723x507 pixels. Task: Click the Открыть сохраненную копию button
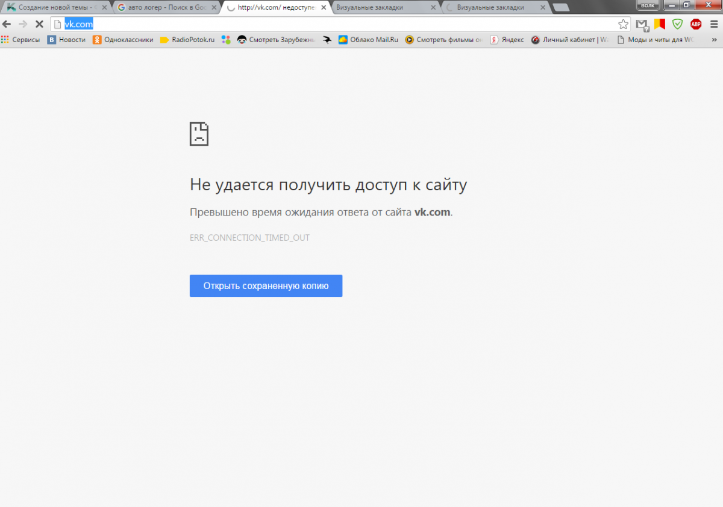pyautogui.click(x=266, y=286)
